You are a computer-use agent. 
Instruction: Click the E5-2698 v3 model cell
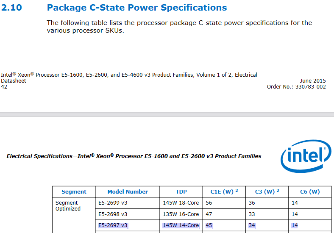coord(113,214)
